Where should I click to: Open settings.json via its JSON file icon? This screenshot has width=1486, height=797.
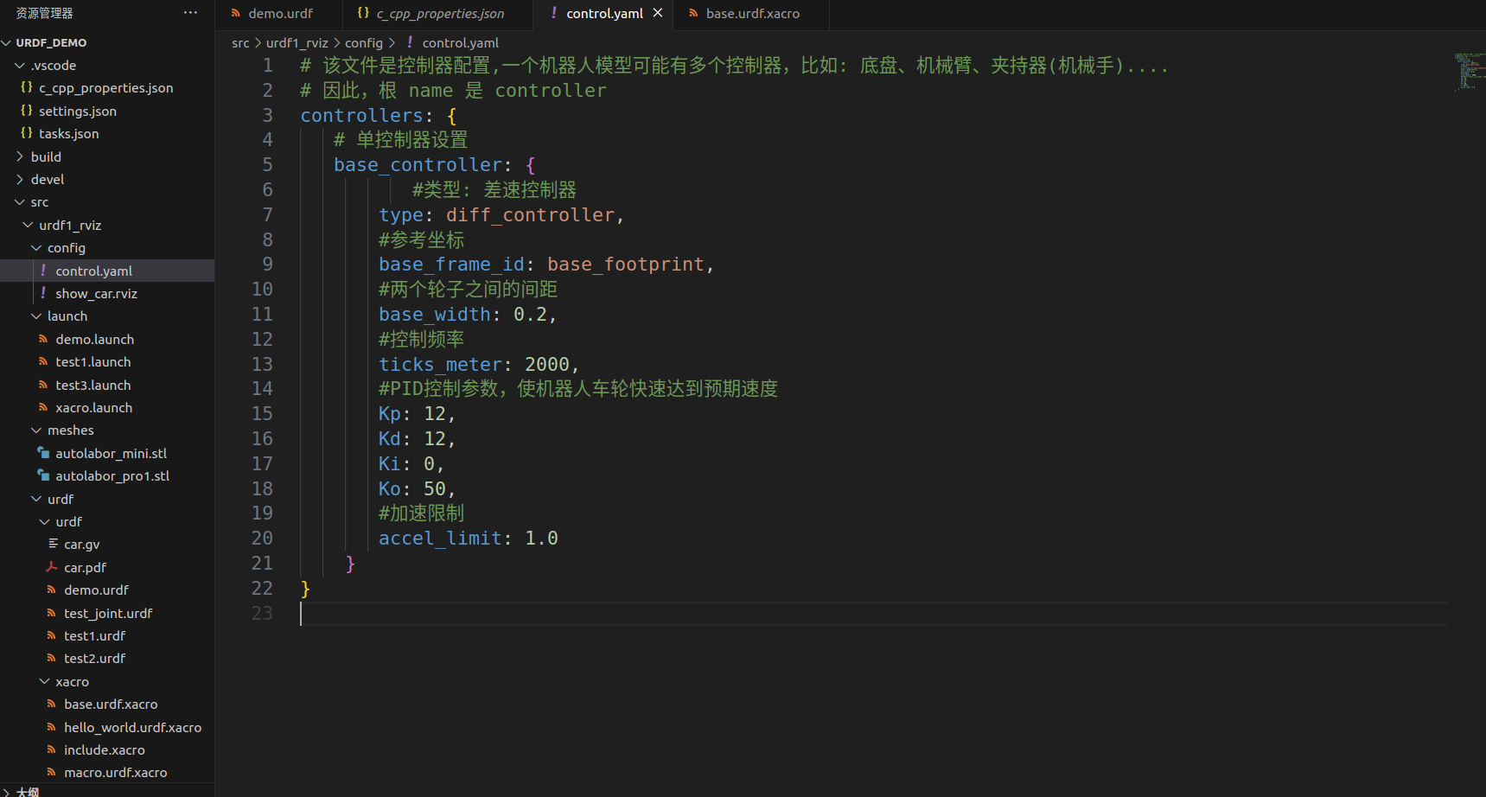[x=26, y=111]
